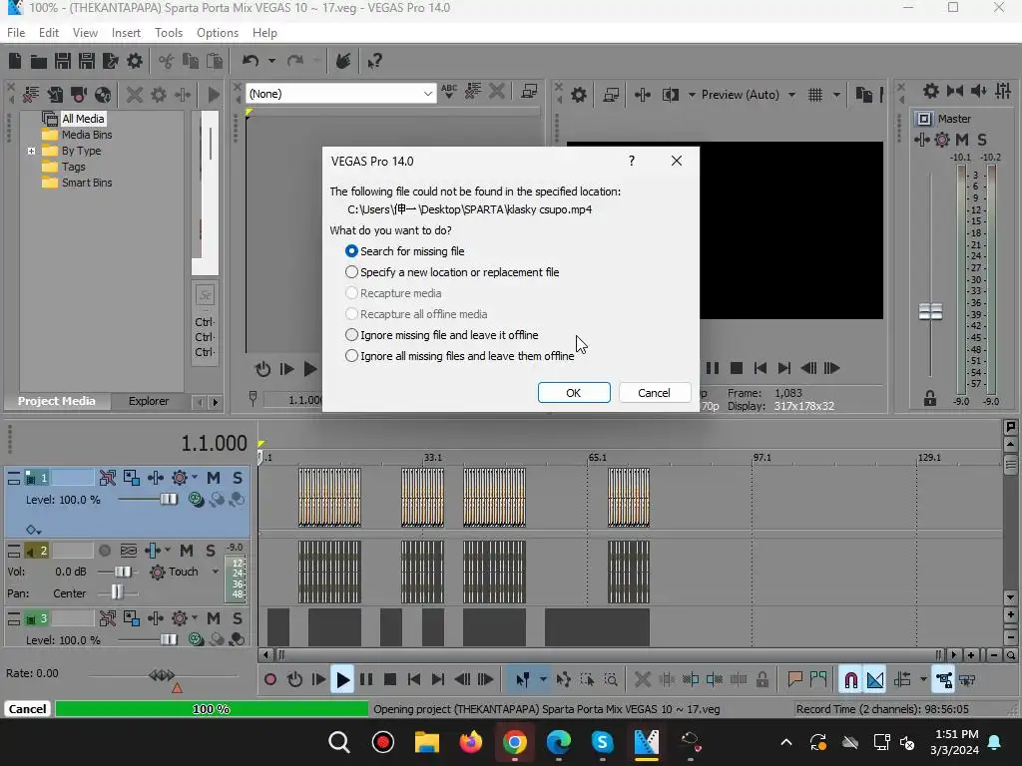Adjust track 2 Vol slider
The image size is (1022, 766).
point(122,572)
